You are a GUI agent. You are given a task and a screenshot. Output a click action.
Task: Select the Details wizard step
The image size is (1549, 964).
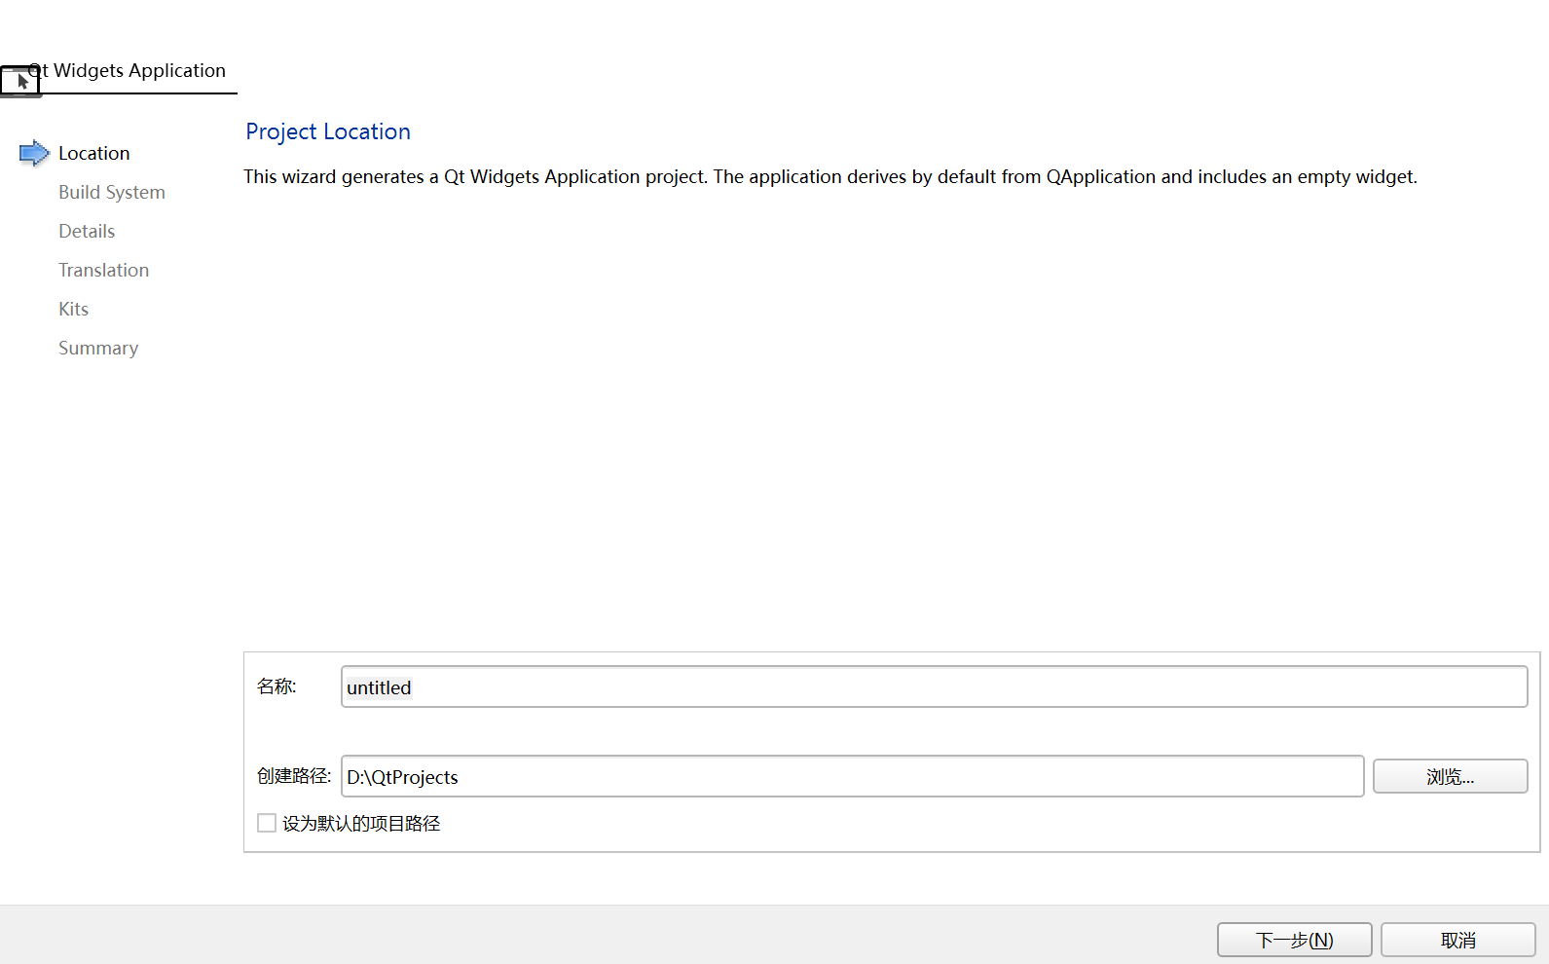click(87, 231)
